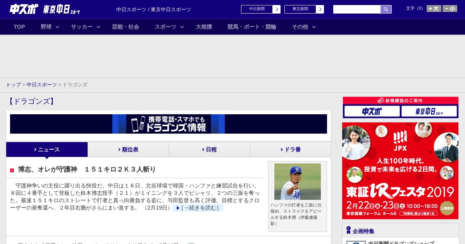Switch to the ドラ番 tab

[x=291, y=149]
